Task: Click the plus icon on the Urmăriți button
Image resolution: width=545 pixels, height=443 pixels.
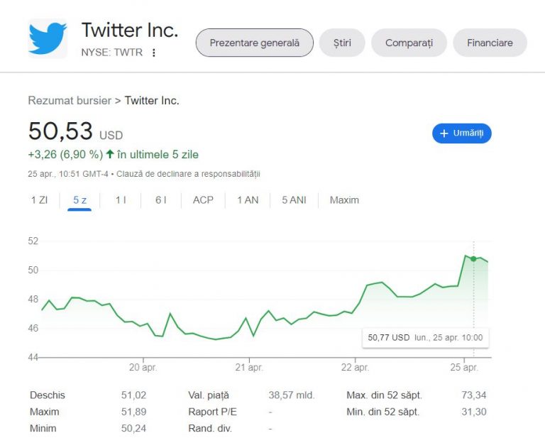Action: [444, 133]
